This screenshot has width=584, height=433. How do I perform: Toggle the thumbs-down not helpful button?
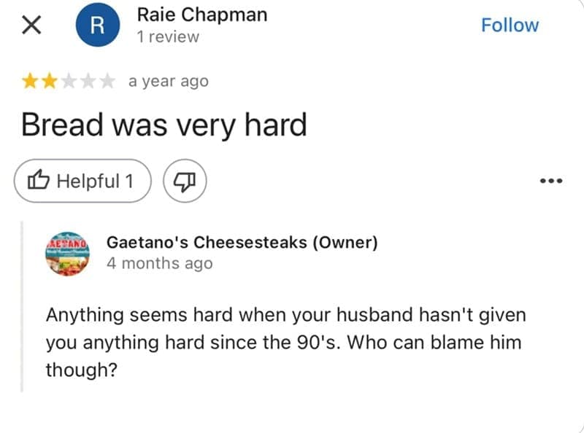click(x=185, y=181)
